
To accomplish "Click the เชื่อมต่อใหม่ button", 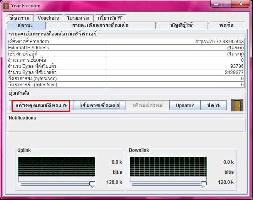I will pos(147,106).
